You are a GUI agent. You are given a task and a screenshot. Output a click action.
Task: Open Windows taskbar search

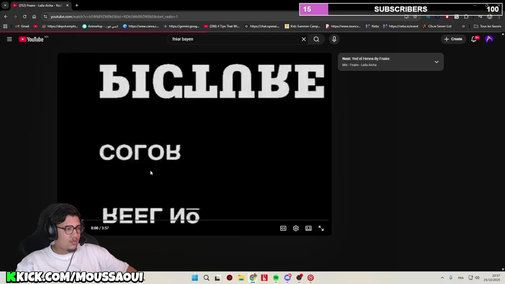click(x=206, y=278)
